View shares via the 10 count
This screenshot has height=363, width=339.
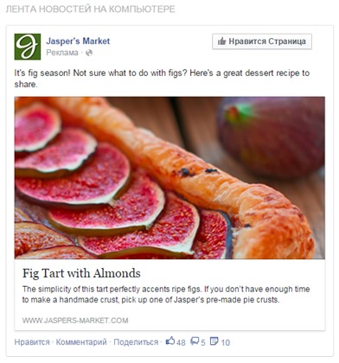point(226,342)
